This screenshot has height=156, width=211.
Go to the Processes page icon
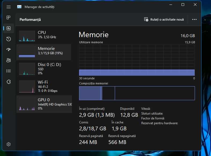click(x=9, y=17)
